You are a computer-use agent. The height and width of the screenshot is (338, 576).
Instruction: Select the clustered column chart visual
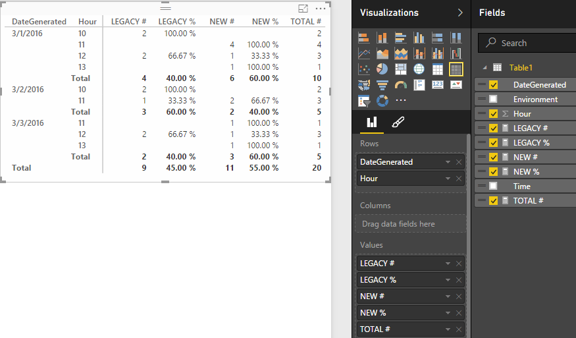[x=419, y=38]
